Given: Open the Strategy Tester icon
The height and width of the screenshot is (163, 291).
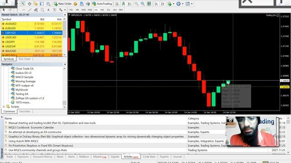Looking at the screenshot, I should [48, 4].
